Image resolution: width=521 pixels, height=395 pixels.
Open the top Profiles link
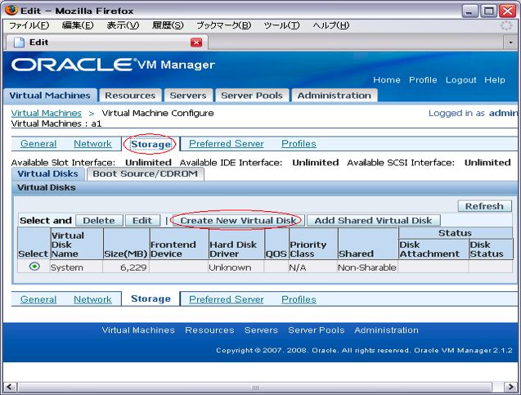[x=299, y=144]
